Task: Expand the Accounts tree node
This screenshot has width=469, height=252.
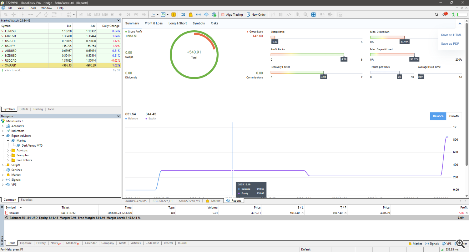Action: click(x=3, y=126)
